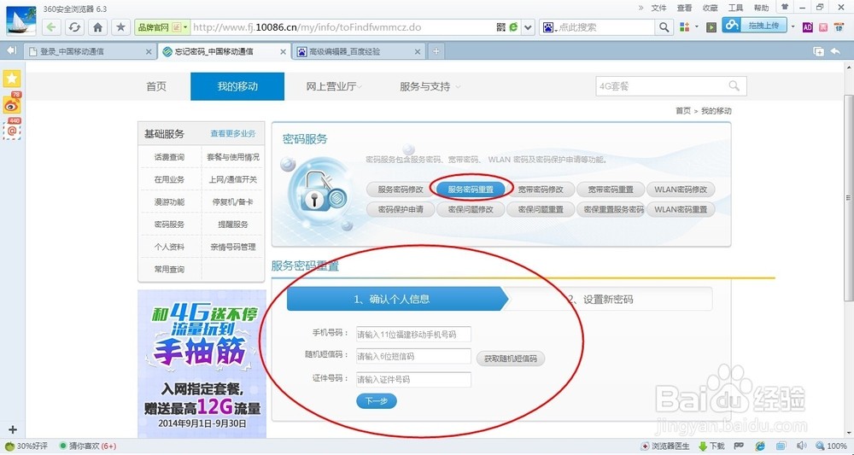
Task: Click the 密保重置服务密码 button
Action: [611, 209]
